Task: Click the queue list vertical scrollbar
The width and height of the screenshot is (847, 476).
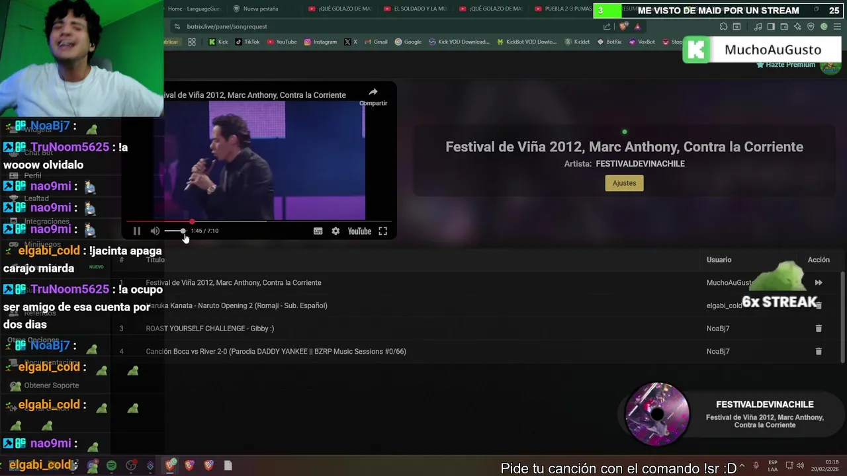Action: click(x=842, y=317)
